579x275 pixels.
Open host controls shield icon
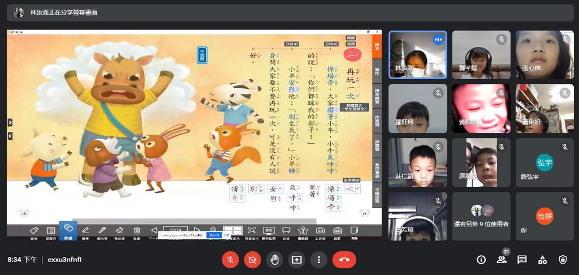pyautogui.click(x=563, y=260)
